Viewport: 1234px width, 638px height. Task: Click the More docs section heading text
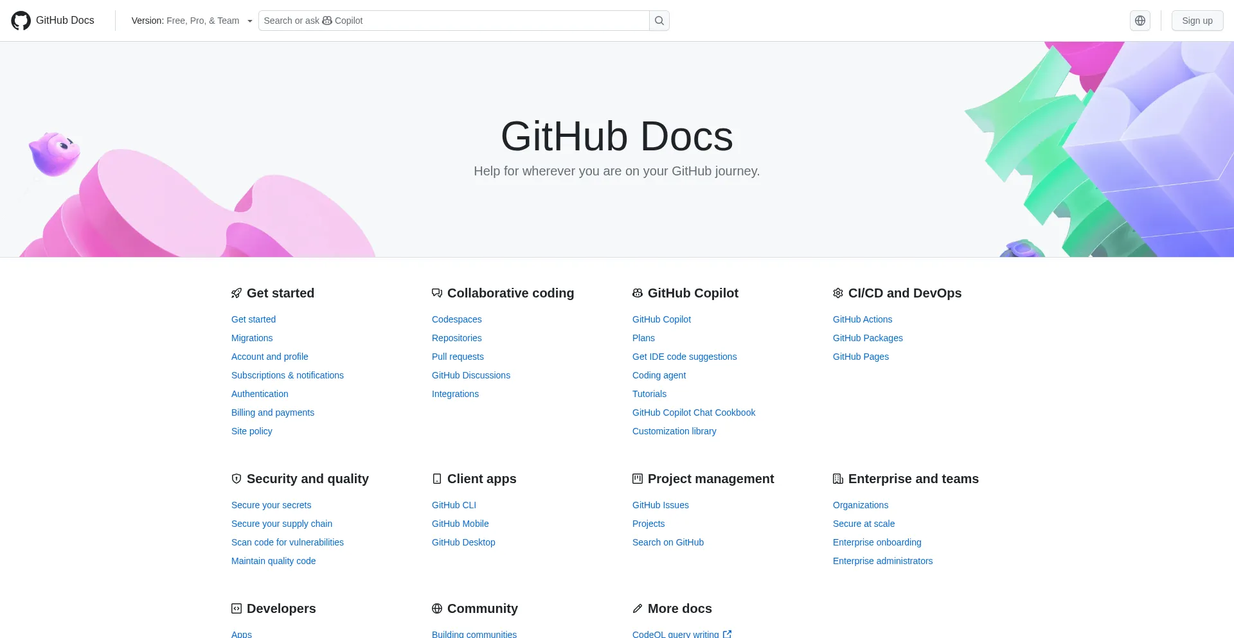click(679, 608)
